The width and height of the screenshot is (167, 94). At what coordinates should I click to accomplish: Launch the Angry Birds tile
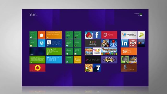coord(89,35)
